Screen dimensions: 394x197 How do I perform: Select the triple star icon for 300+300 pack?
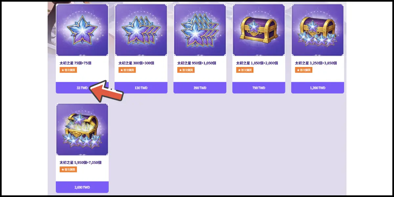tap(141, 30)
